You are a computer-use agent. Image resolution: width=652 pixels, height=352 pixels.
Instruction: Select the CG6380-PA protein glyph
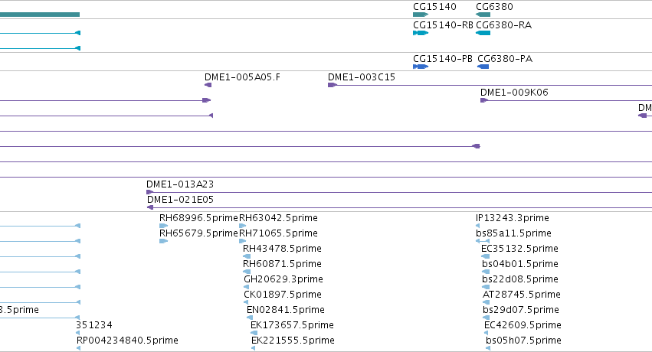click(x=483, y=67)
